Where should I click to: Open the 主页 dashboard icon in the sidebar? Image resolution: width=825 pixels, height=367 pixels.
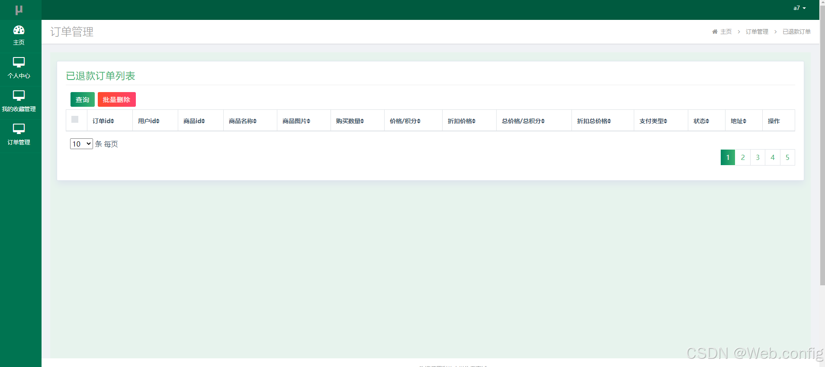19,30
